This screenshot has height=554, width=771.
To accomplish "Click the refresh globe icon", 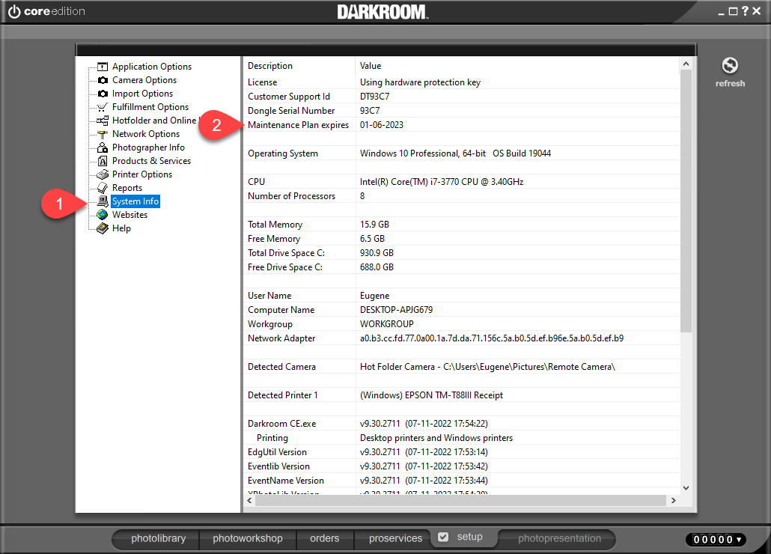I will 730,65.
